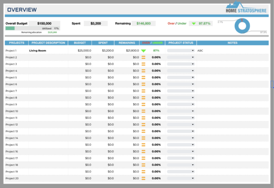Click the orange equals icon in Project 10 row

[x=143, y=111]
